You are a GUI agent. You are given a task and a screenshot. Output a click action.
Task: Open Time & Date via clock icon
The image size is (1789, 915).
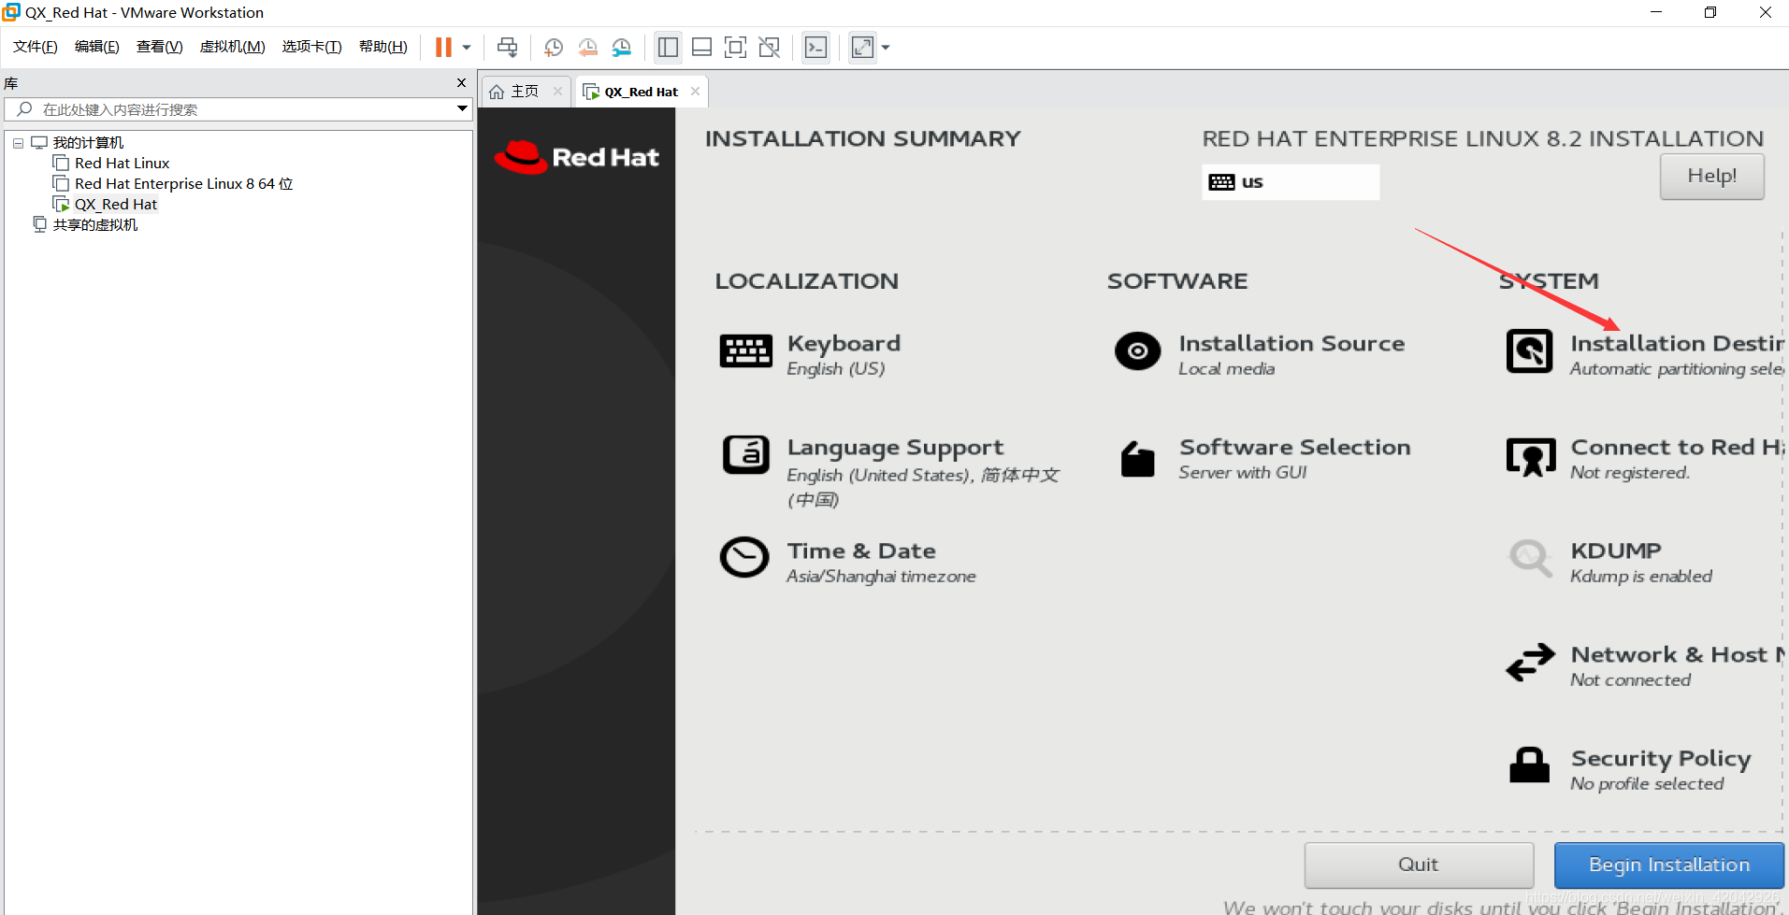[744, 558]
